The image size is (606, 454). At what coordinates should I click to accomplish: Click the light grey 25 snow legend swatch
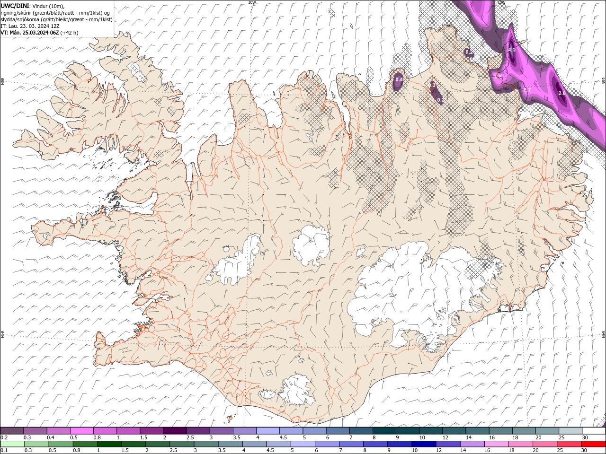pyautogui.click(x=570, y=431)
